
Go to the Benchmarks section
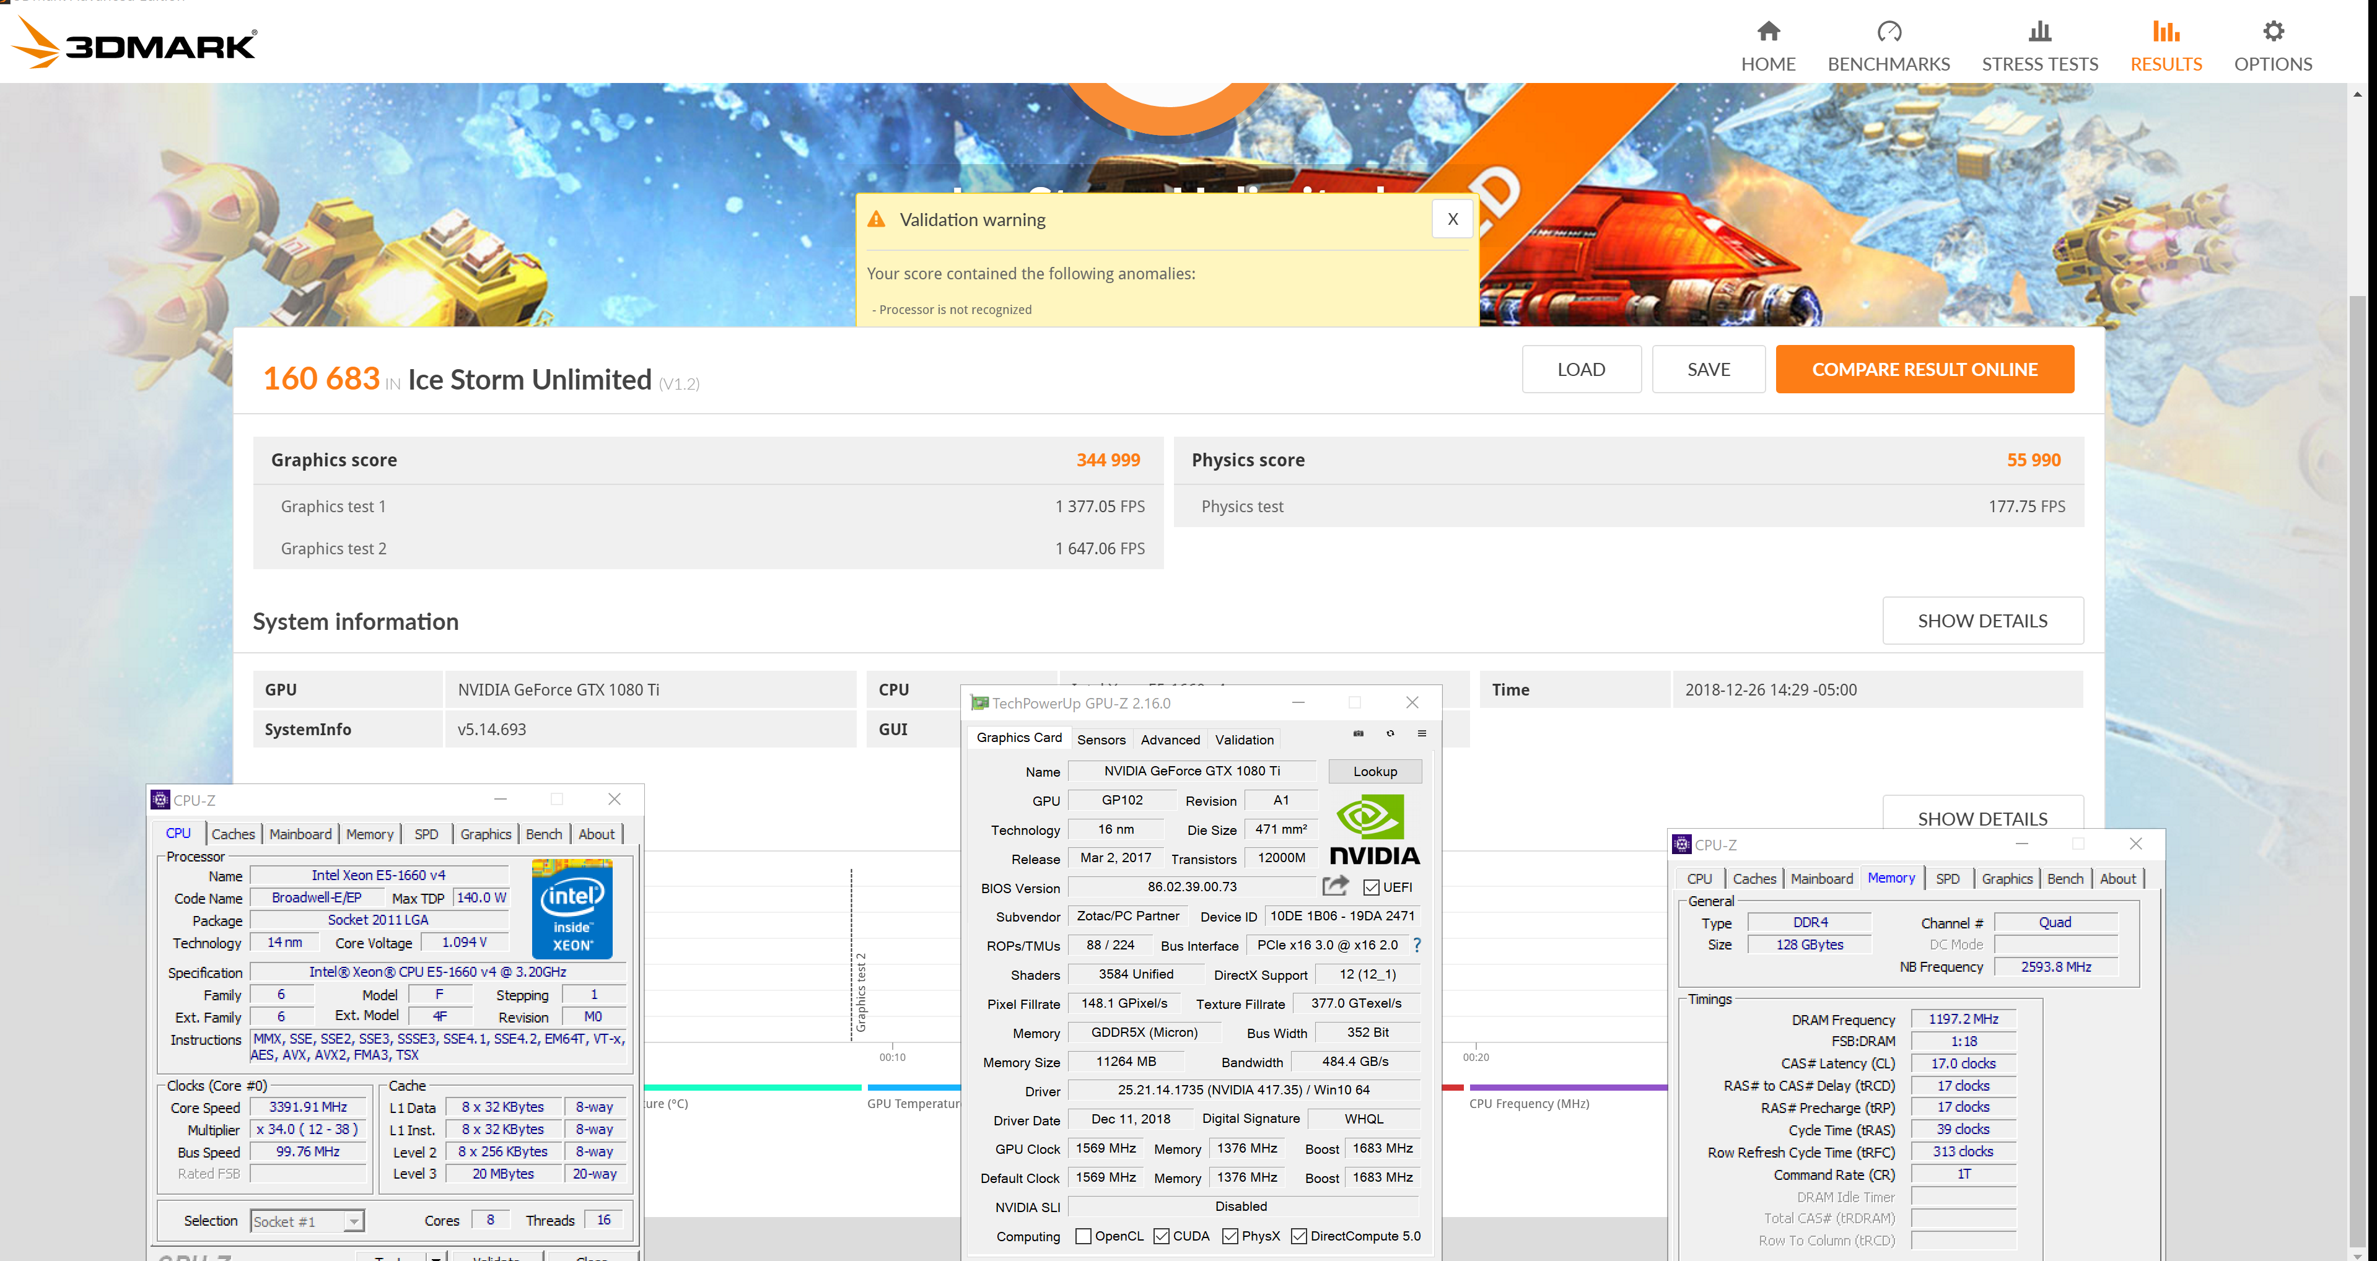1889,46
